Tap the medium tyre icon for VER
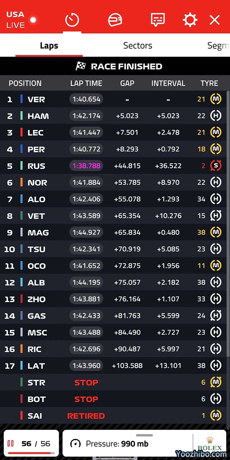This screenshot has height=460, width=230. tap(216, 99)
